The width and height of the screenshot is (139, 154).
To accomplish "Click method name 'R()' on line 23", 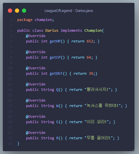I will pyautogui.click(x=59, y=138).
